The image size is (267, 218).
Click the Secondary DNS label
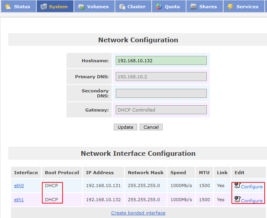(x=95, y=93)
